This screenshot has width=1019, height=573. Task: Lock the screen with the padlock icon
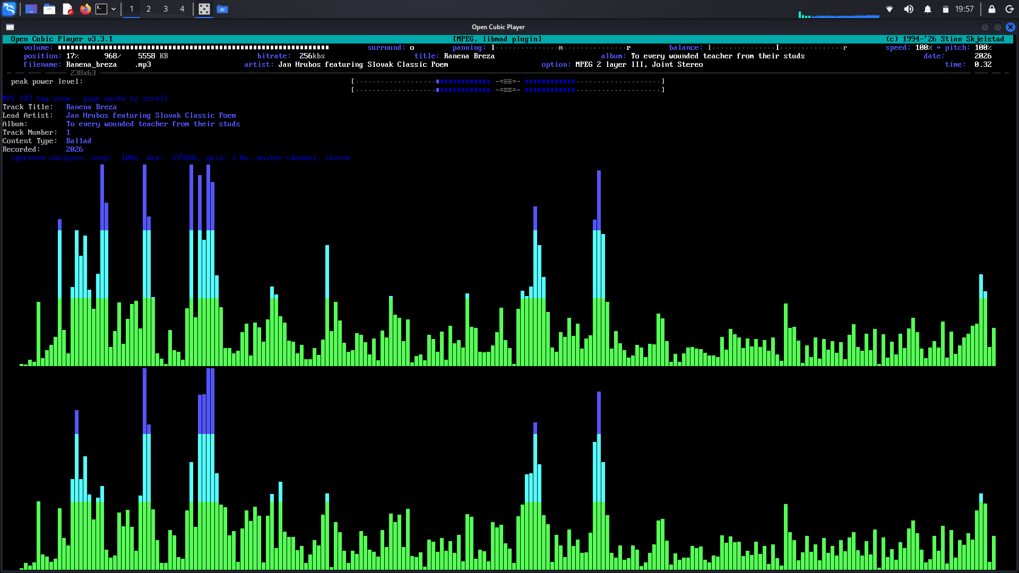point(991,9)
